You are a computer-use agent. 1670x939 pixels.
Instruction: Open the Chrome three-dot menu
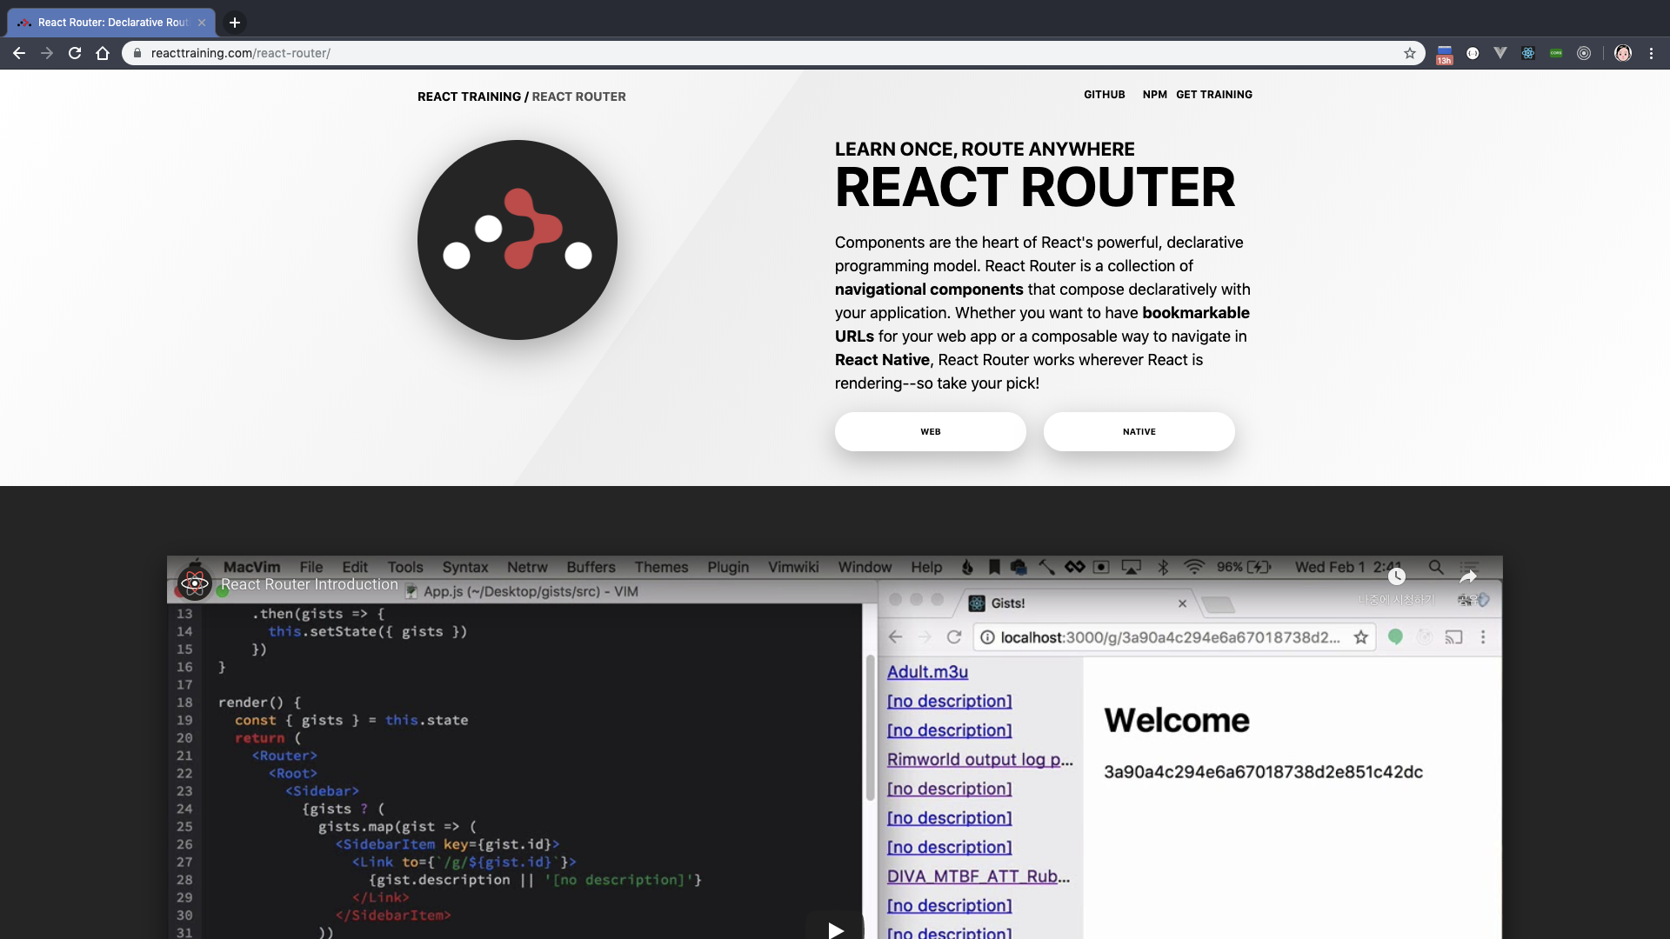point(1651,53)
